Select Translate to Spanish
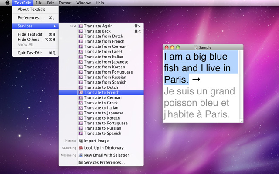The image size is (279, 174). pos(101,134)
